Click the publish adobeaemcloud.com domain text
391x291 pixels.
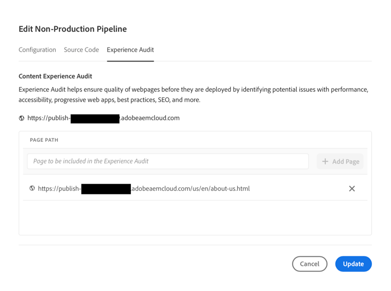[150, 118]
